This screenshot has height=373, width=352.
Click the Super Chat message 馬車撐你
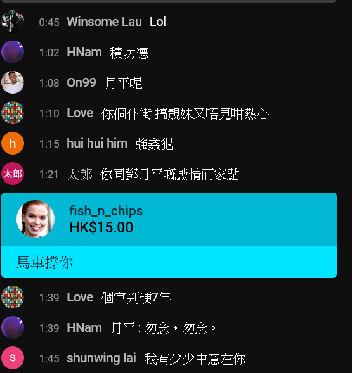click(45, 262)
